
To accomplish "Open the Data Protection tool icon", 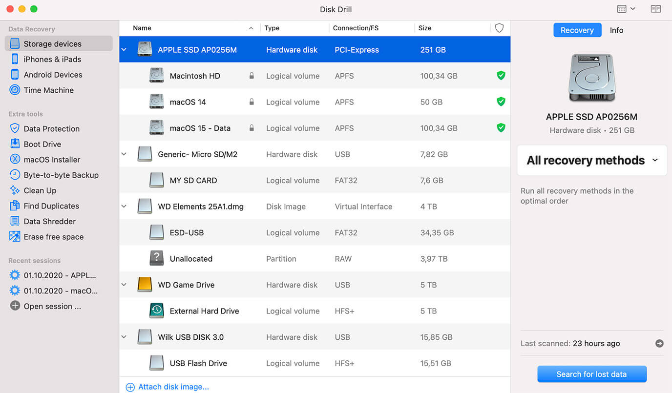I will pos(15,128).
